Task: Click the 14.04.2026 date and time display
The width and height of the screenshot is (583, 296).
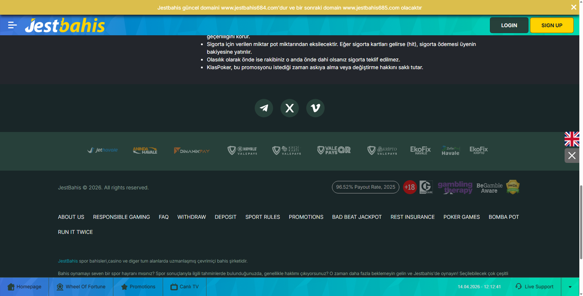Action: pyautogui.click(x=479, y=287)
